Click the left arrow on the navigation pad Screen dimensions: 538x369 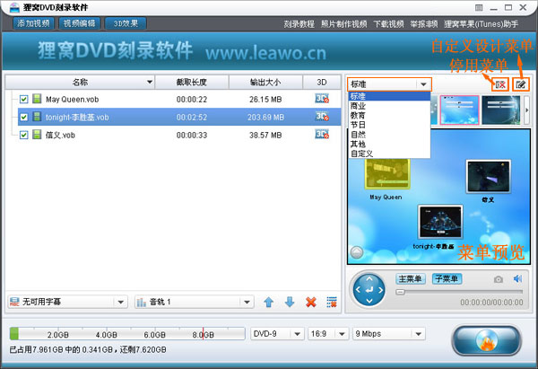[x=358, y=290]
